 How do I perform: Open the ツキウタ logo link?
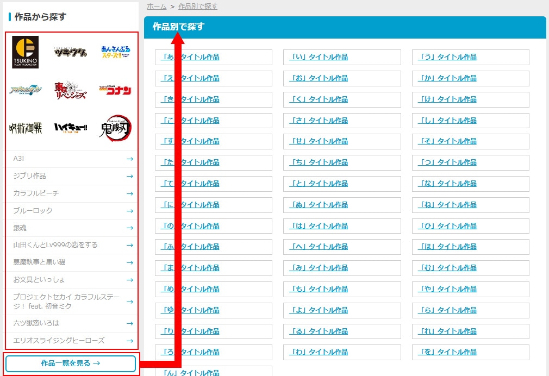tap(71, 52)
